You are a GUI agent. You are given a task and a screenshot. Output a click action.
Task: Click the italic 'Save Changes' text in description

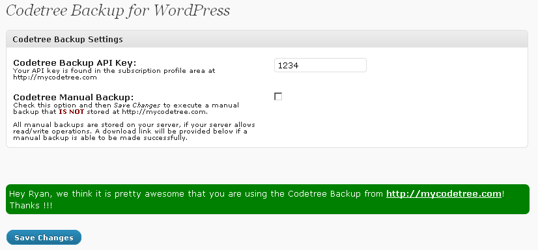[137, 105]
